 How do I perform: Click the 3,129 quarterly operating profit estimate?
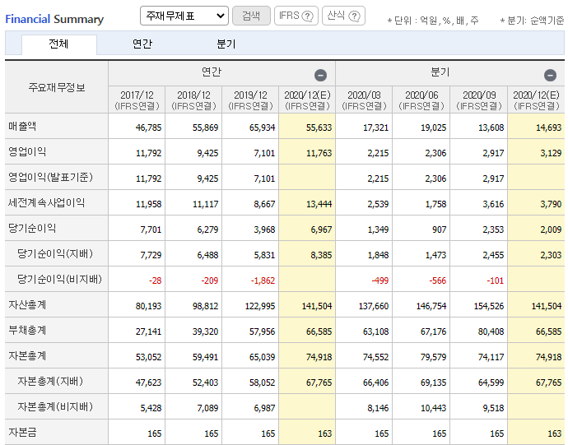[x=551, y=153]
